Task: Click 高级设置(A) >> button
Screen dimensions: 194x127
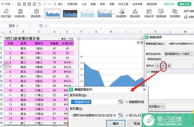Action: pyautogui.click(x=157, y=106)
